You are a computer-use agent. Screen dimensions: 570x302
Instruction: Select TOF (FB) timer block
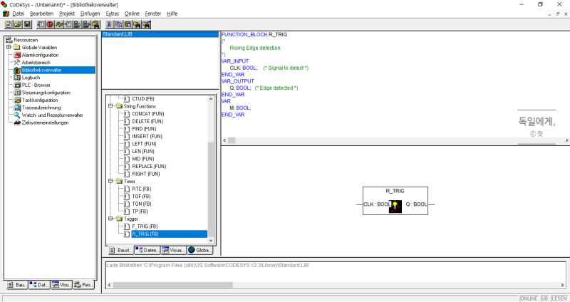click(x=141, y=197)
